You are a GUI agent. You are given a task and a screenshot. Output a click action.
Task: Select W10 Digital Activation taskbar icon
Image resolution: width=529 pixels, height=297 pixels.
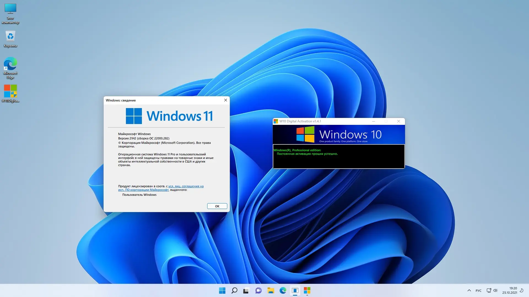click(x=307, y=290)
